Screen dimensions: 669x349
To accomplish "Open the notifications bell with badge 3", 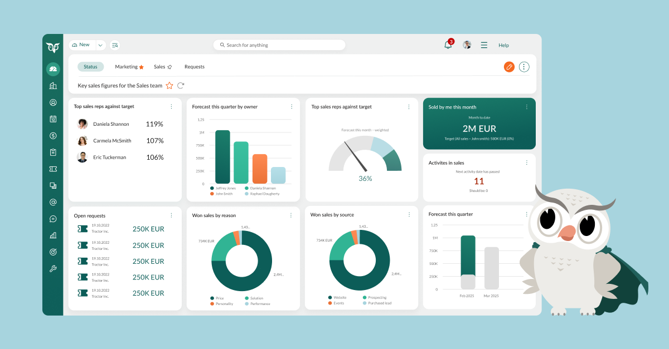I will coord(448,45).
